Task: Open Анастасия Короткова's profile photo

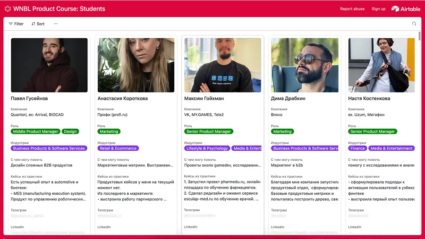Action: 136,65
